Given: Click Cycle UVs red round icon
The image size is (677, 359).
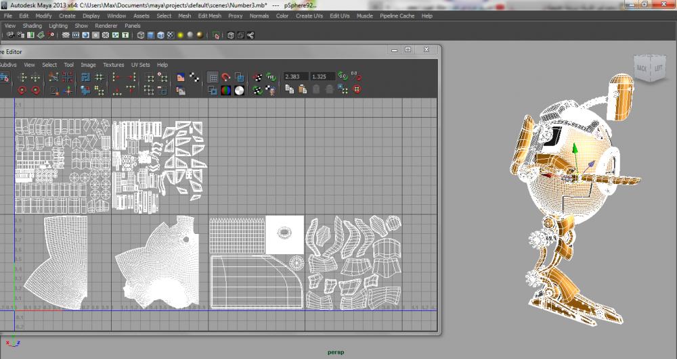Looking at the screenshot, I should pos(357,90).
